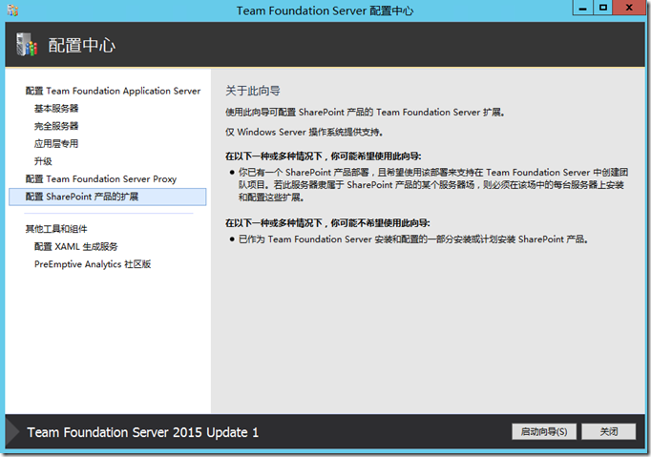This screenshot has width=651, height=457.
Task: Click the Team Foundation Server title bar icon
Action: [12, 10]
